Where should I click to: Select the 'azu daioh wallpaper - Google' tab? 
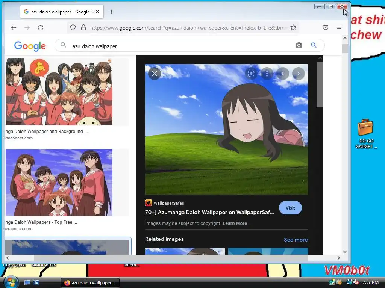click(x=62, y=12)
